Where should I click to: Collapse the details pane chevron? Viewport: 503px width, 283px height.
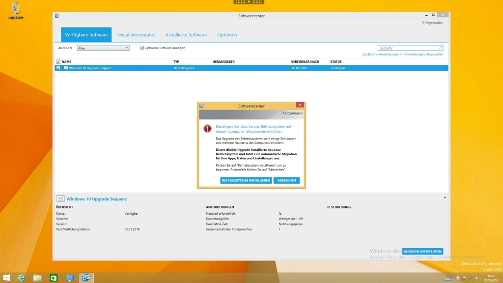445,198
